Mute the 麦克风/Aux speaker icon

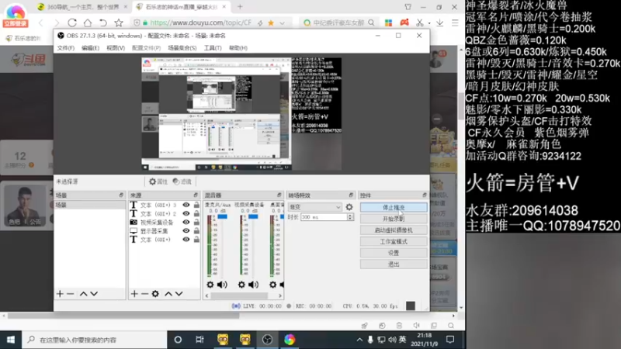coord(222,285)
